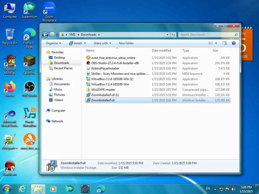The width and height of the screenshot is (259, 194).
Task: Click the search magnifier icon
Action: click(236, 35)
